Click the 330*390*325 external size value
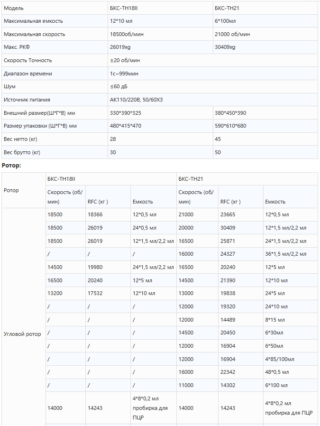This screenshot has height=426, width=320. click(x=126, y=113)
